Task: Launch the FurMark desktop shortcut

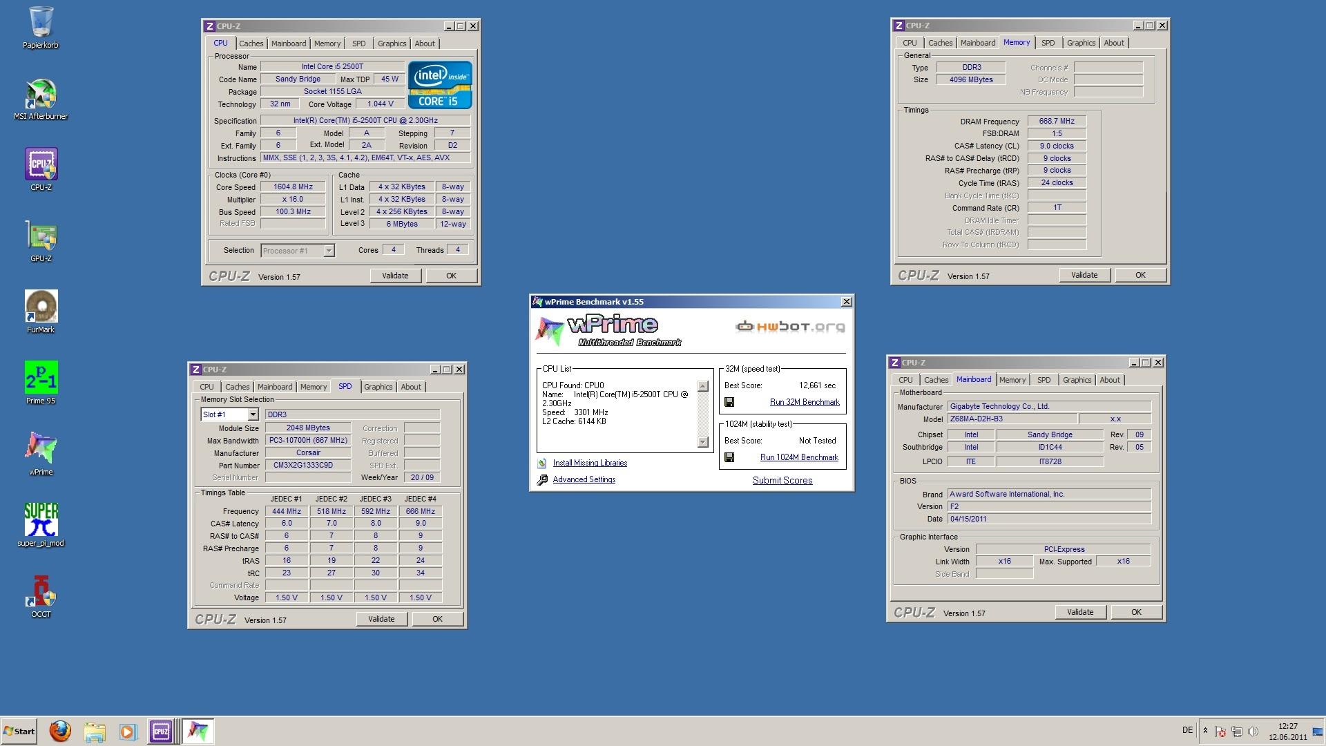Action: click(41, 312)
